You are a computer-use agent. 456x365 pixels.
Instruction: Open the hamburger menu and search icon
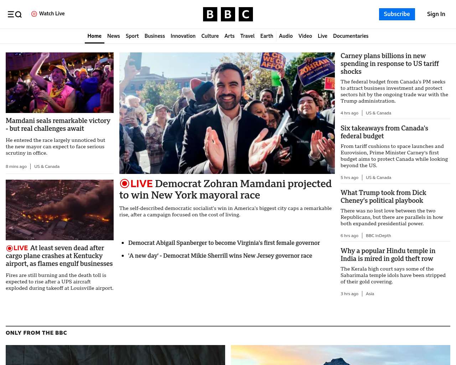tap(15, 14)
